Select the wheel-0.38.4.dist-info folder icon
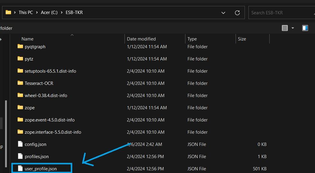The width and height of the screenshot is (315, 173). coord(20,95)
